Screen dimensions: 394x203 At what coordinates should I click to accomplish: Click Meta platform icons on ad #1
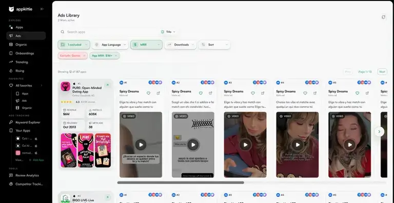coord(155,82)
